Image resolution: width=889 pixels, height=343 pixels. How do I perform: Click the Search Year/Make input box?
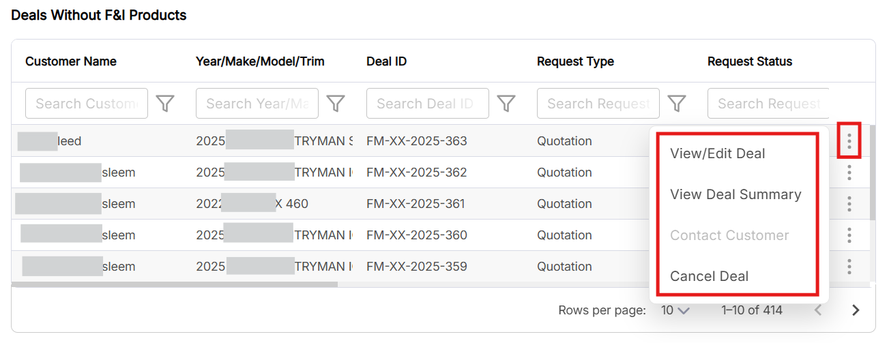click(257, 104)
